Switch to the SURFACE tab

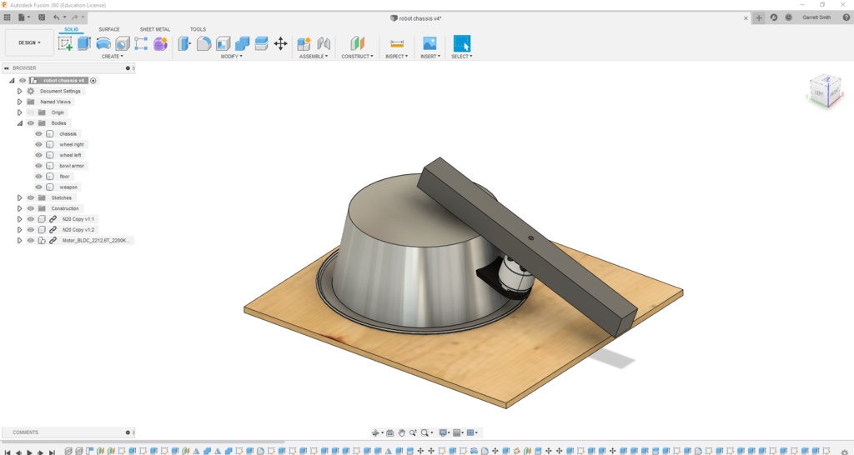[109, 29]
